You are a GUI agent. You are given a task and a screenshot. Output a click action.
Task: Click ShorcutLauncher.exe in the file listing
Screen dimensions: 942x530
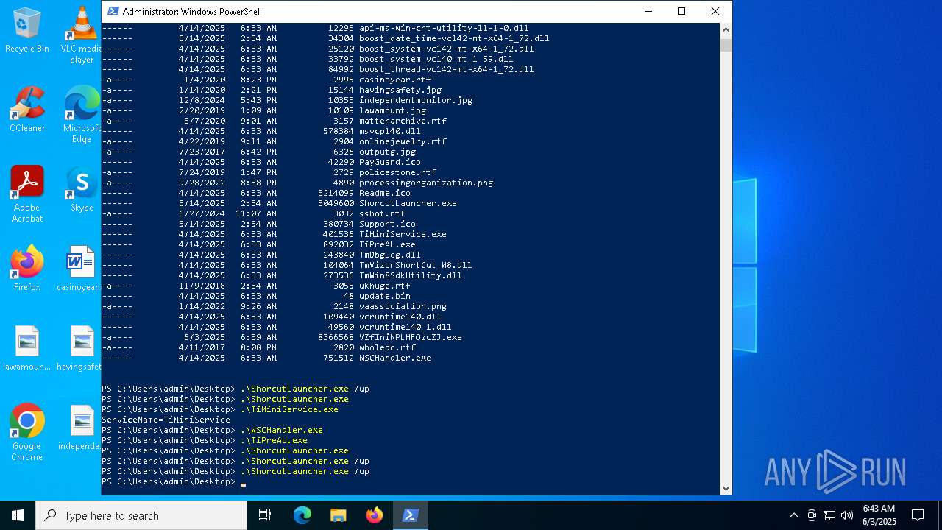pyautogui.click(x=408, y=203)
